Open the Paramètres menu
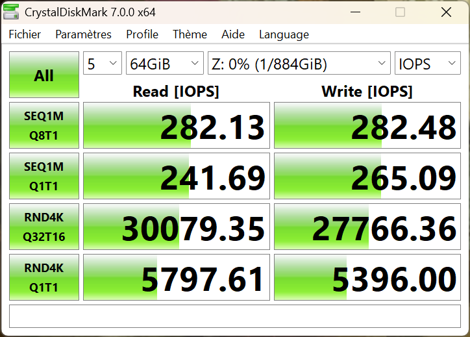 (83, 34)
